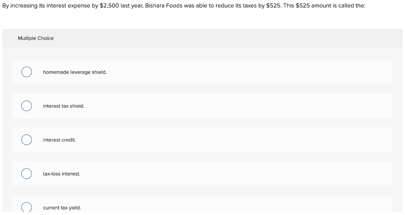The height and width of the screenshot is (215, 405).
Task: Click the word "taxes" in the question
Action: 250,6
